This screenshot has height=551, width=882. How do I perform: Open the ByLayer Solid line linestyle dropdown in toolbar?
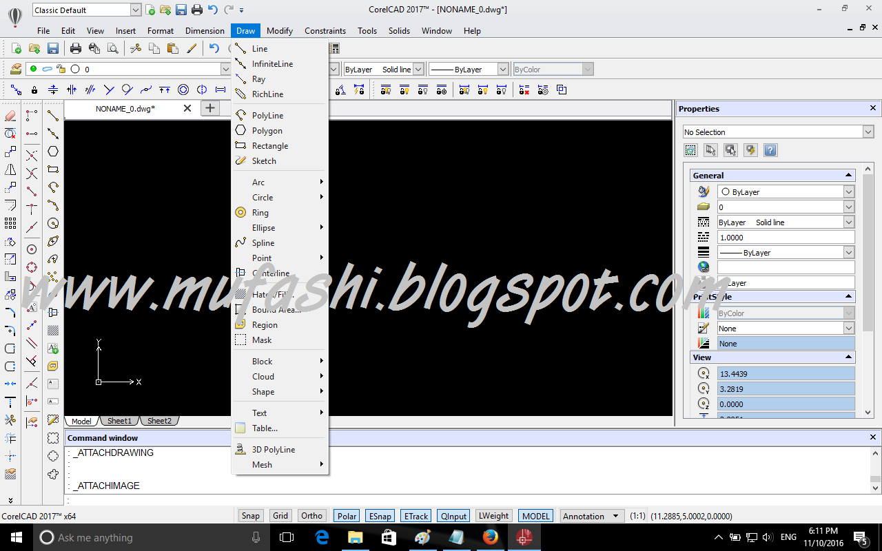click(x=418, y=69)
